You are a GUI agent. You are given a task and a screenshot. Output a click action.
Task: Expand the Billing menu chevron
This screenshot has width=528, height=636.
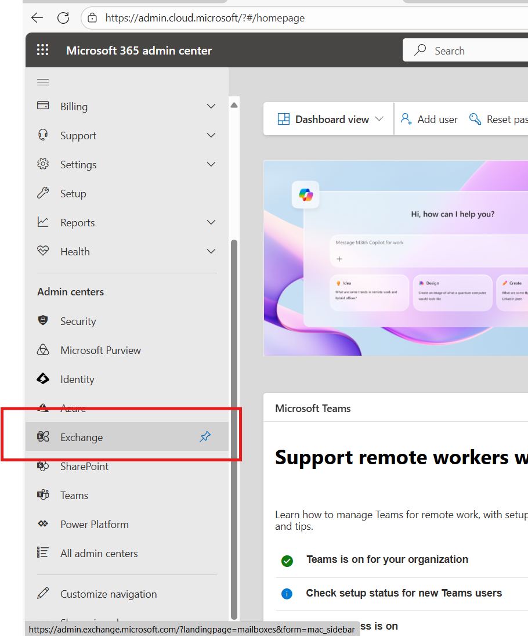[211, 106]
